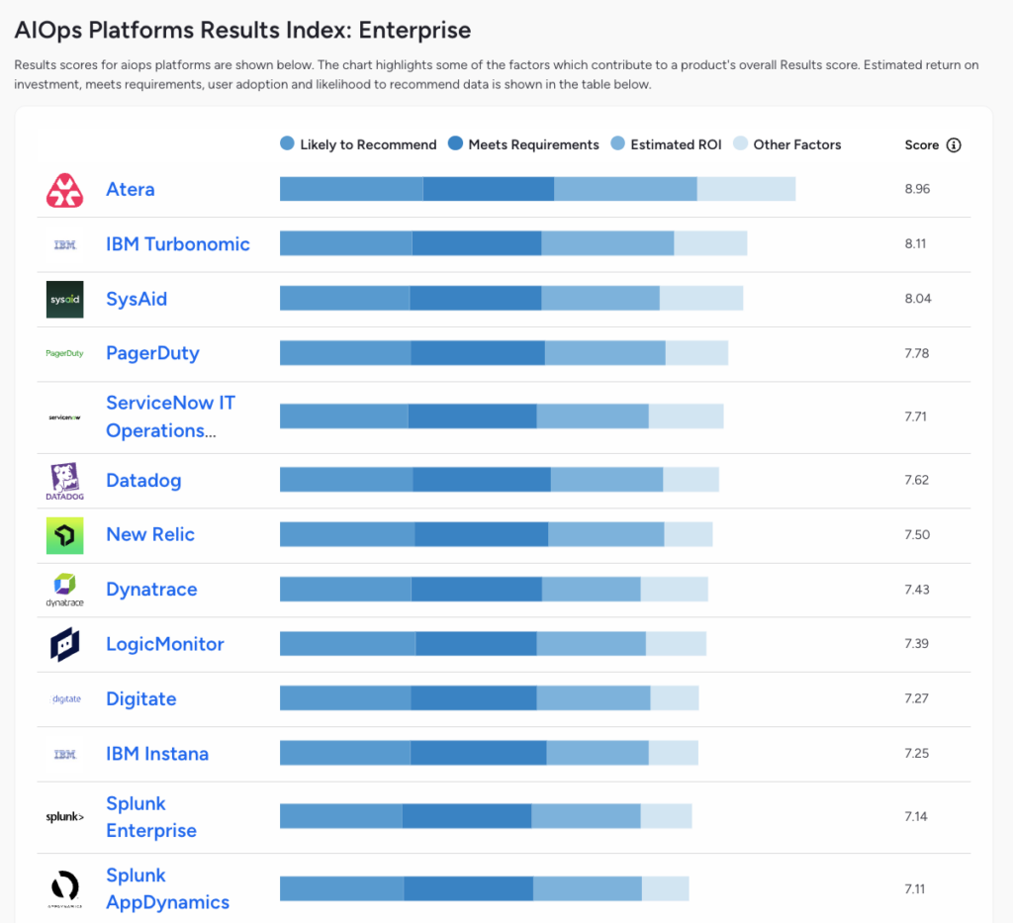Screen dimensions: 1013x923
Task: Click Atera's Meets Requirements bar segment
Action: tap(489, 189)
